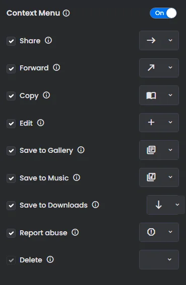Uncheck the Report abuse checkbox
Viewport: 186px width, 285px height.
point(11,233)
